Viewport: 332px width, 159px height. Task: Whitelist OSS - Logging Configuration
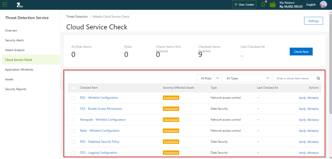pyautogui.click(x=313, y=153)
